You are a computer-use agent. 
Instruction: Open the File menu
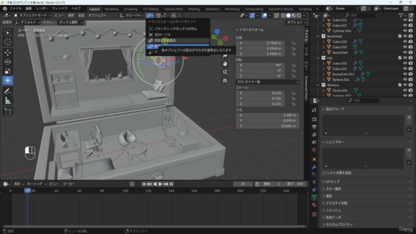tap(16, 8)
